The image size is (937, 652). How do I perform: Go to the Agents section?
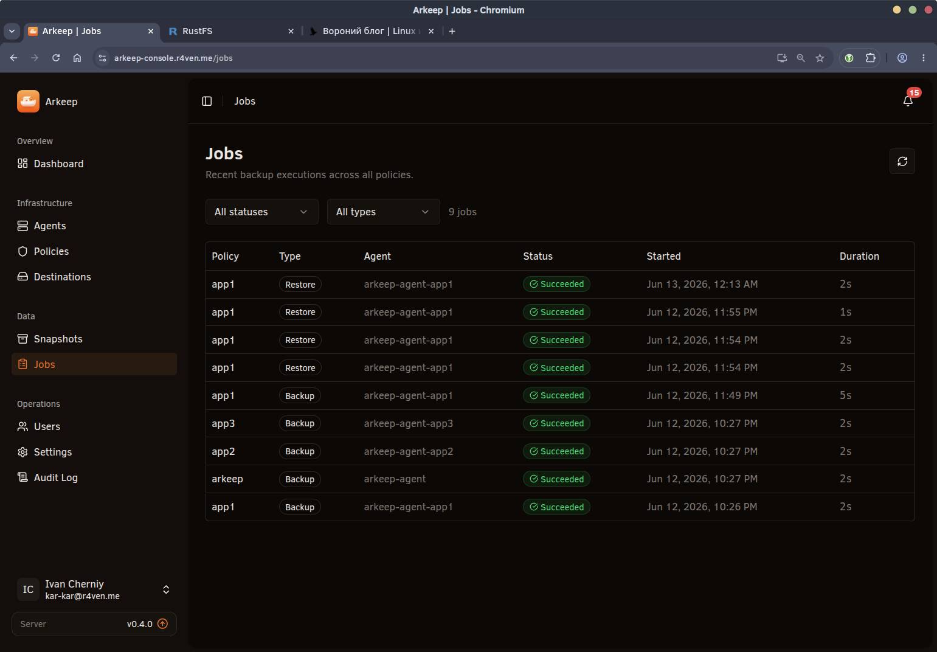tap(94, 226)
